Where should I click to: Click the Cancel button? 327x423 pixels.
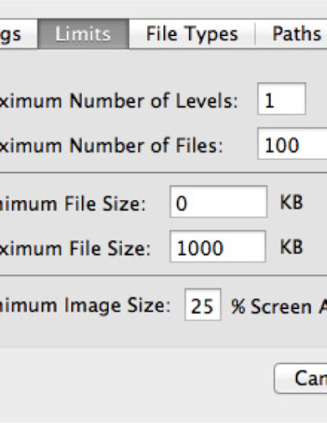(x=300, y=379)
